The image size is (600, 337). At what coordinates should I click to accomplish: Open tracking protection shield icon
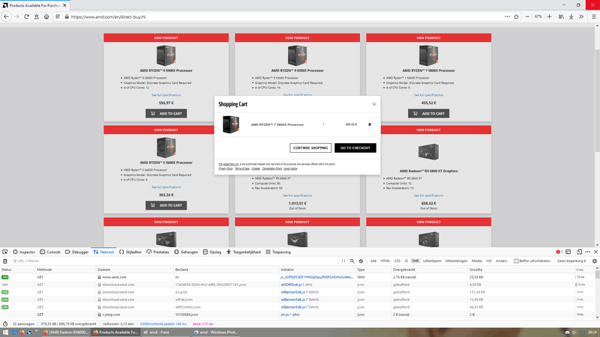[x=58, y=16]
